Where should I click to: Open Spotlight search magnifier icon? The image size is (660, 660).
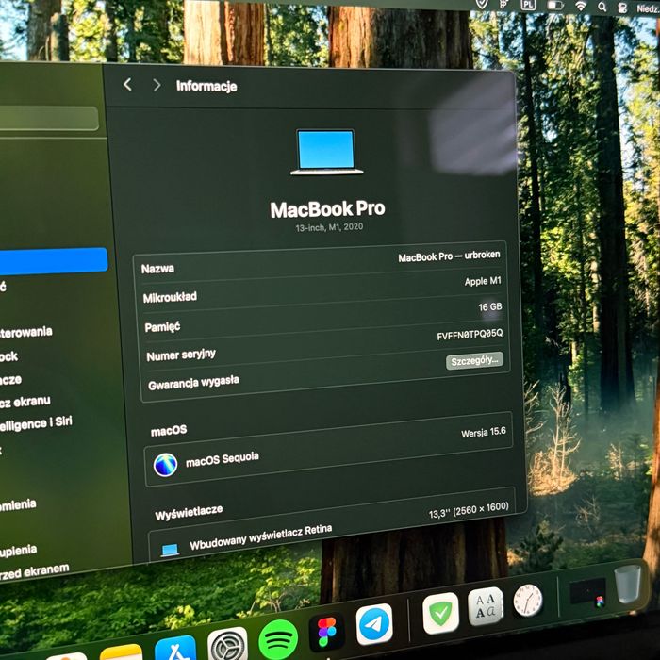[x=602, y=7]
